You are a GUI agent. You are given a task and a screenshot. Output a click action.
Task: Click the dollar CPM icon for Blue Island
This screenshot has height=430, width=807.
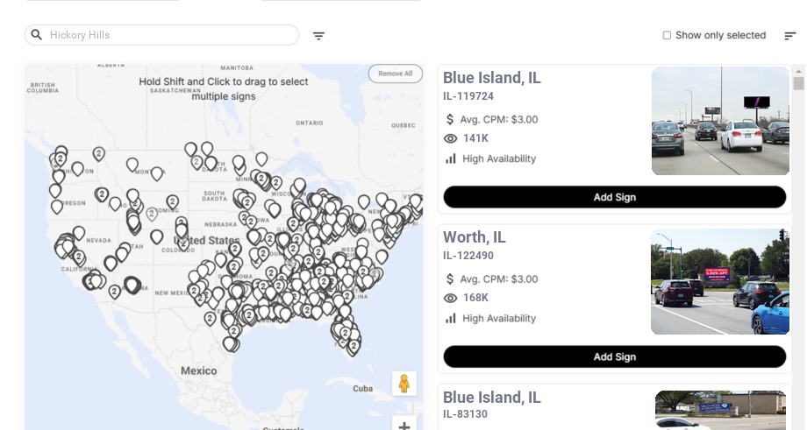[451, 119]
